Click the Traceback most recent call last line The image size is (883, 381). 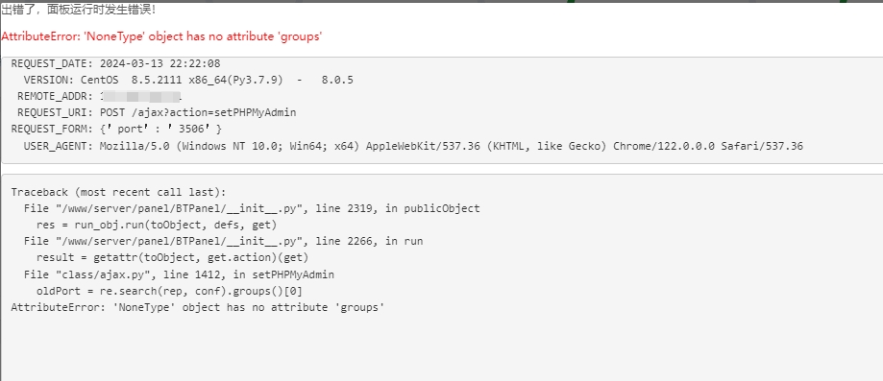point(118,192)
